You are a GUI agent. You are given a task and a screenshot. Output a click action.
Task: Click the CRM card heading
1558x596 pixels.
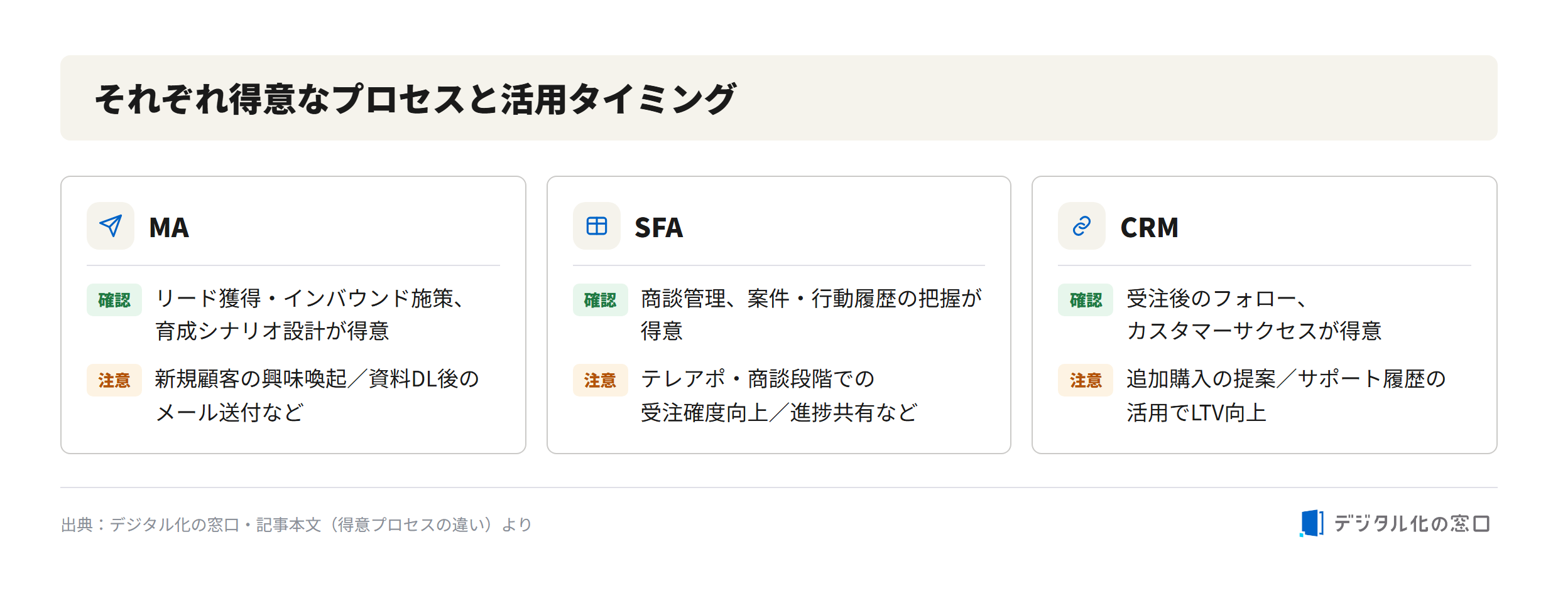coord(1149,227)
